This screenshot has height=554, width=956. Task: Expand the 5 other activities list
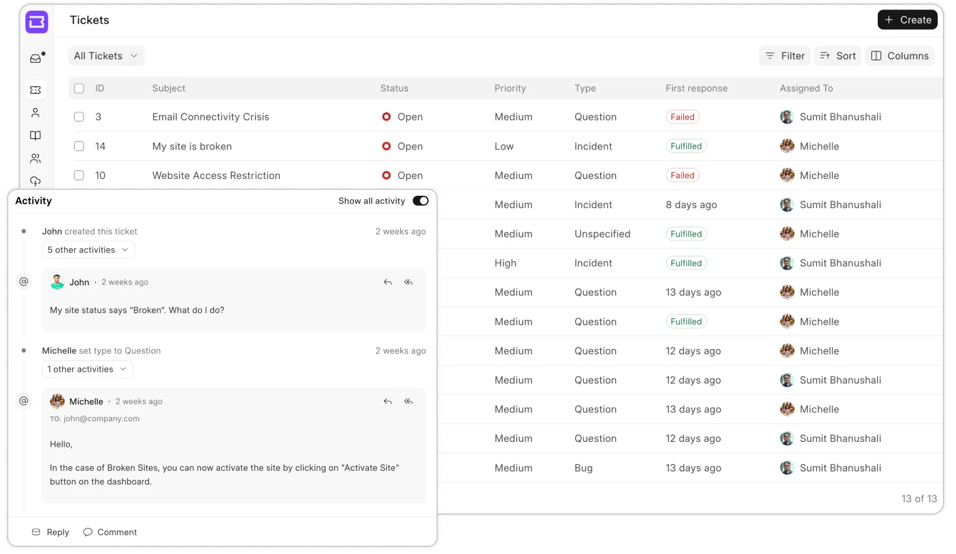point(88,250)
